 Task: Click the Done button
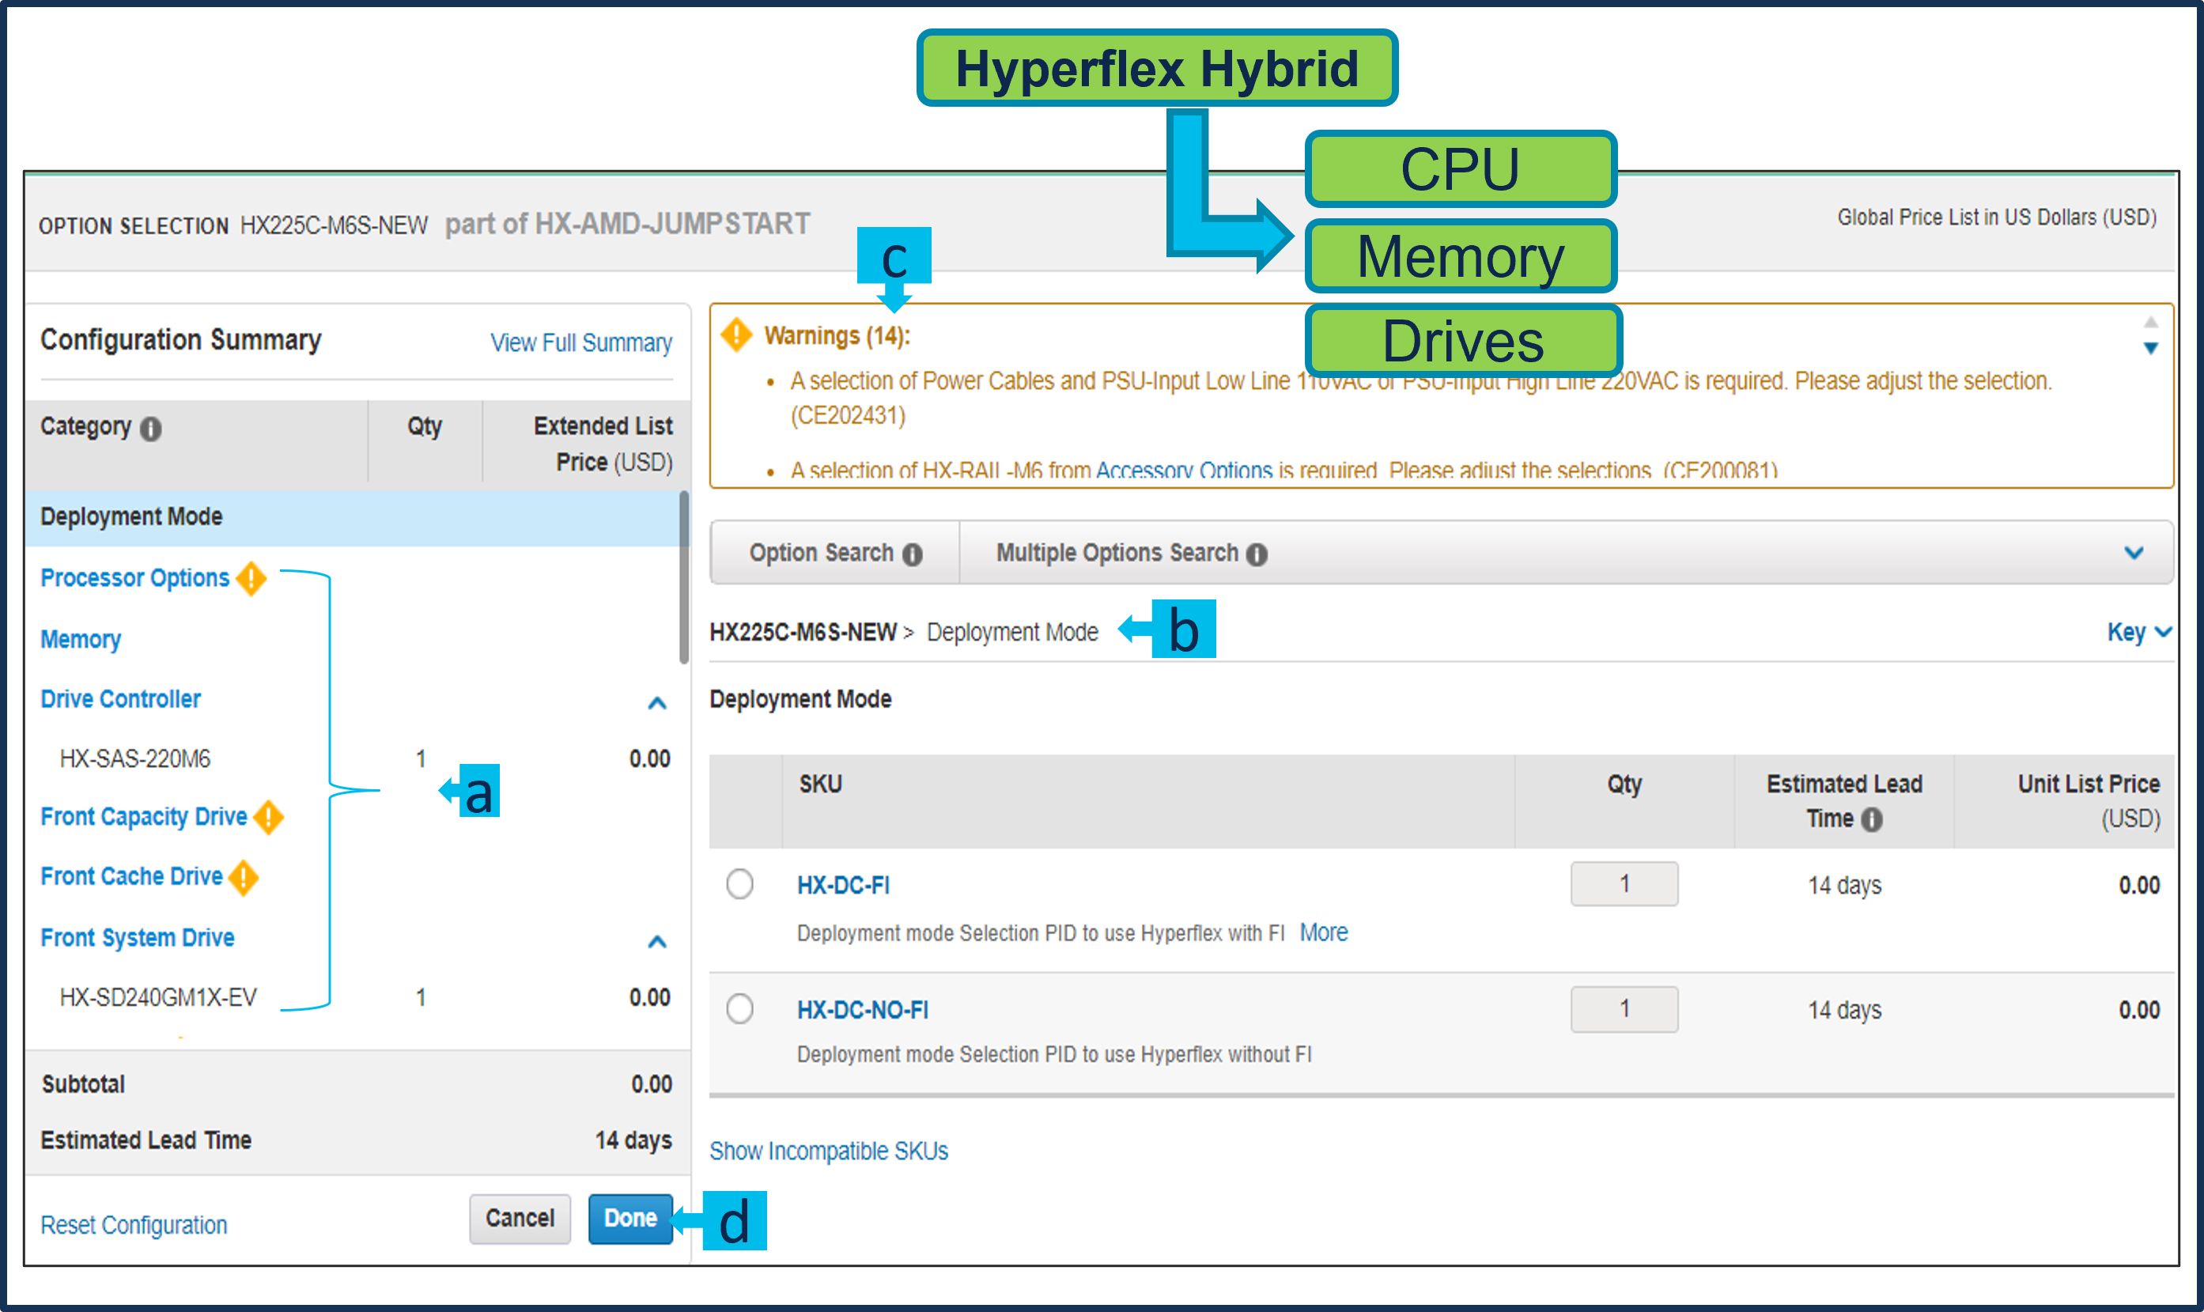pyautogui.click(x=630, y=1218)
